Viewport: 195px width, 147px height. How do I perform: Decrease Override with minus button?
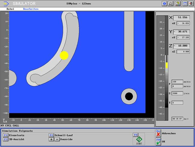(57, 139)
